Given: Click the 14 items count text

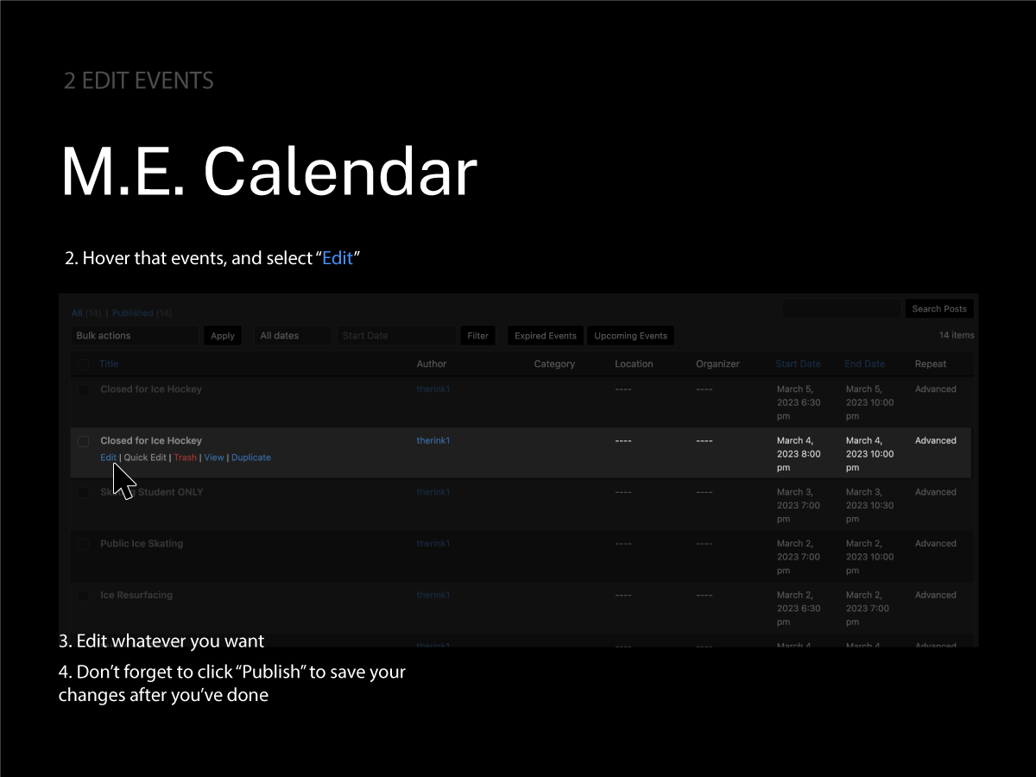Looking at the screenshot, I should (x=957, y=335).
